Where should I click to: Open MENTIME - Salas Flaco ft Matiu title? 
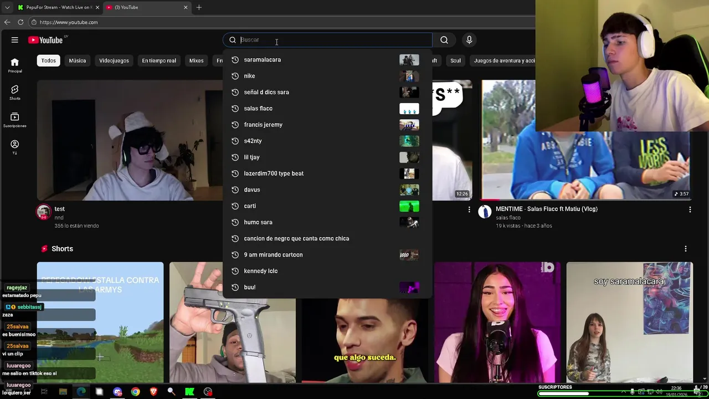[x=547, y=209]
